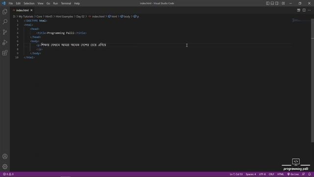Toggle secondary side bar layout icon

click(x=277, y=3)
